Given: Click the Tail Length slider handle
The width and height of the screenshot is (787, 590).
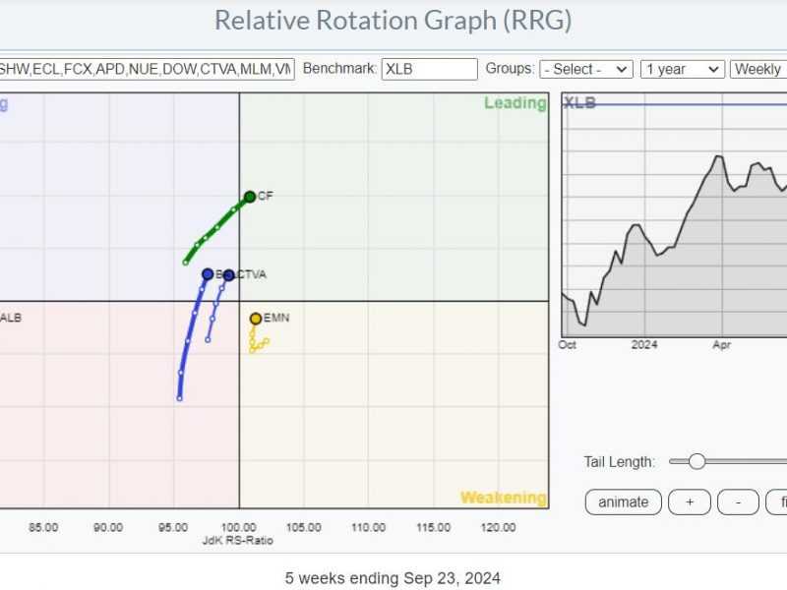Looking at the screenshot, I should 696,461.
